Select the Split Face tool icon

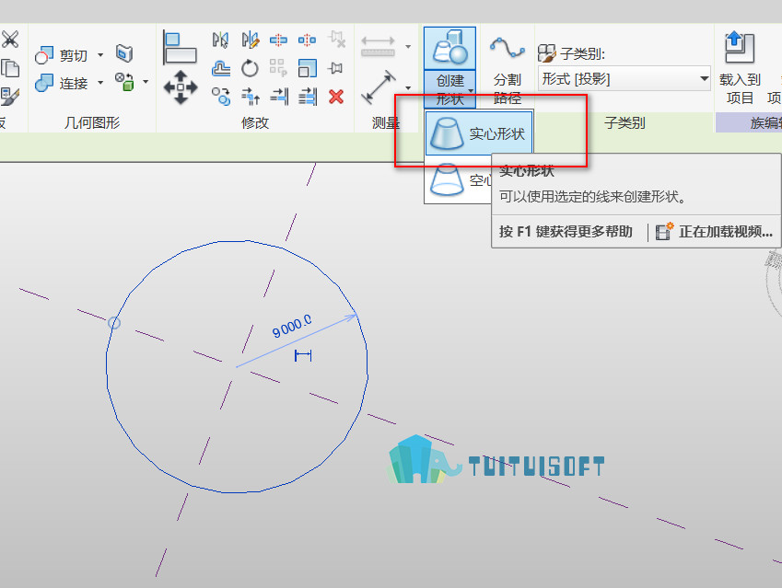pos(124,53)
